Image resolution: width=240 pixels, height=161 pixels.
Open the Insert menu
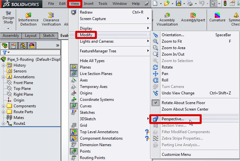click(89, 4)
